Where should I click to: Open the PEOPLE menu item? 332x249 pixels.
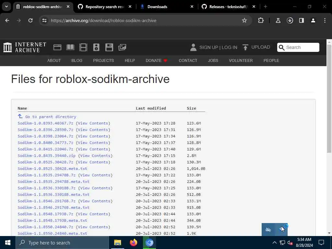(x=271, y=61)
